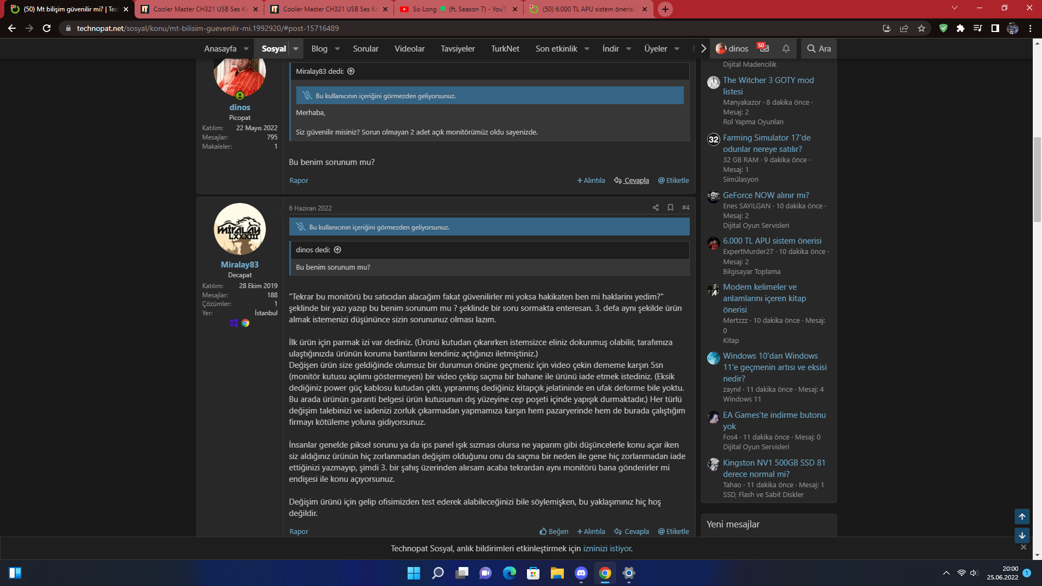The width and height of the screenshot is (1042, 586).
Task: Open the notifications bell icon
Action: click(x=786, y=49)
